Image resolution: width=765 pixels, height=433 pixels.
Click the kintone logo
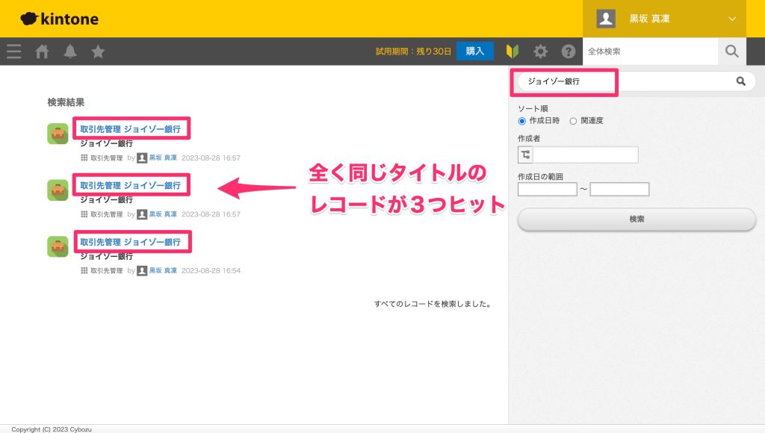click(x=60, y=19)
